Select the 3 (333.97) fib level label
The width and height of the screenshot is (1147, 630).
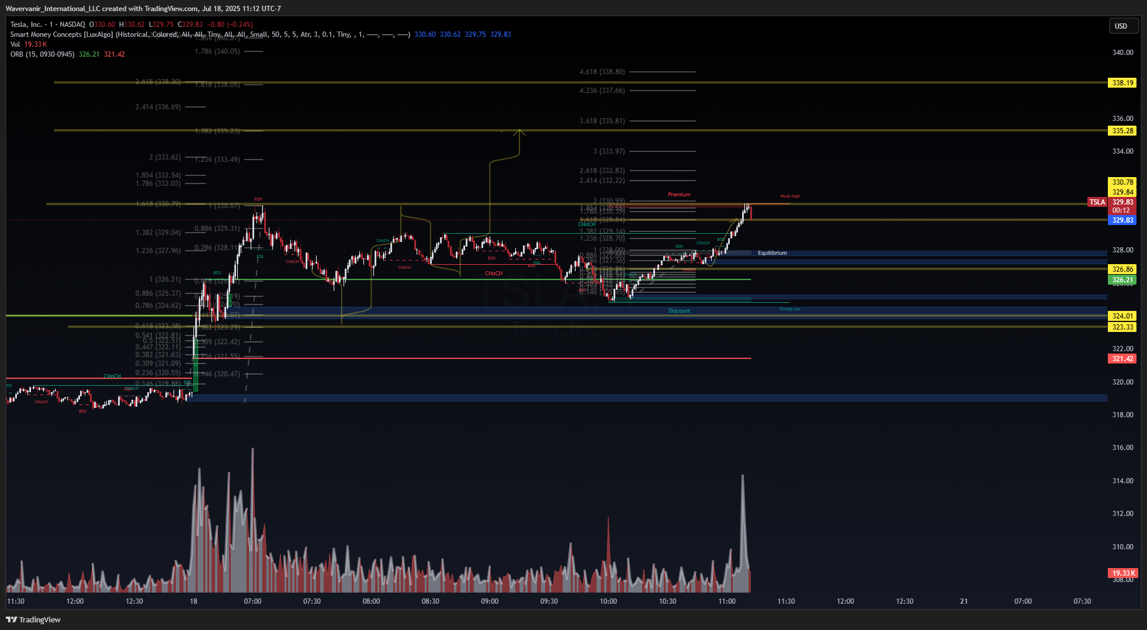click(x=609, y=151)
